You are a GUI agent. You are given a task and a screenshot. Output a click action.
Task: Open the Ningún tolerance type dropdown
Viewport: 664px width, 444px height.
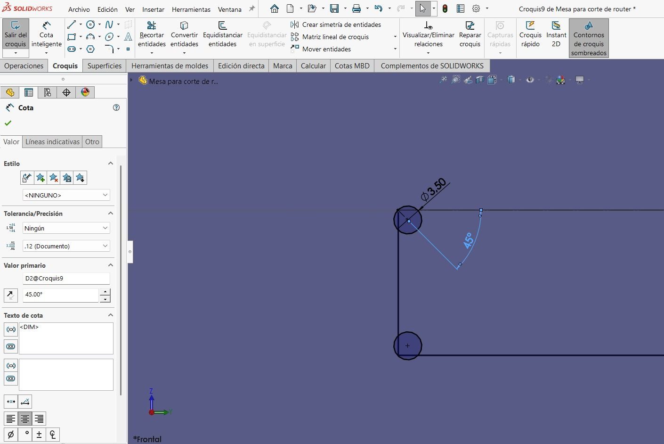[66, 228]
